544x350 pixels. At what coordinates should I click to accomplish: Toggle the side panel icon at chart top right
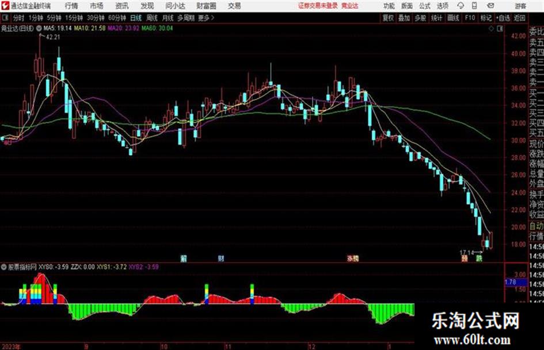[x=500, y=29]
